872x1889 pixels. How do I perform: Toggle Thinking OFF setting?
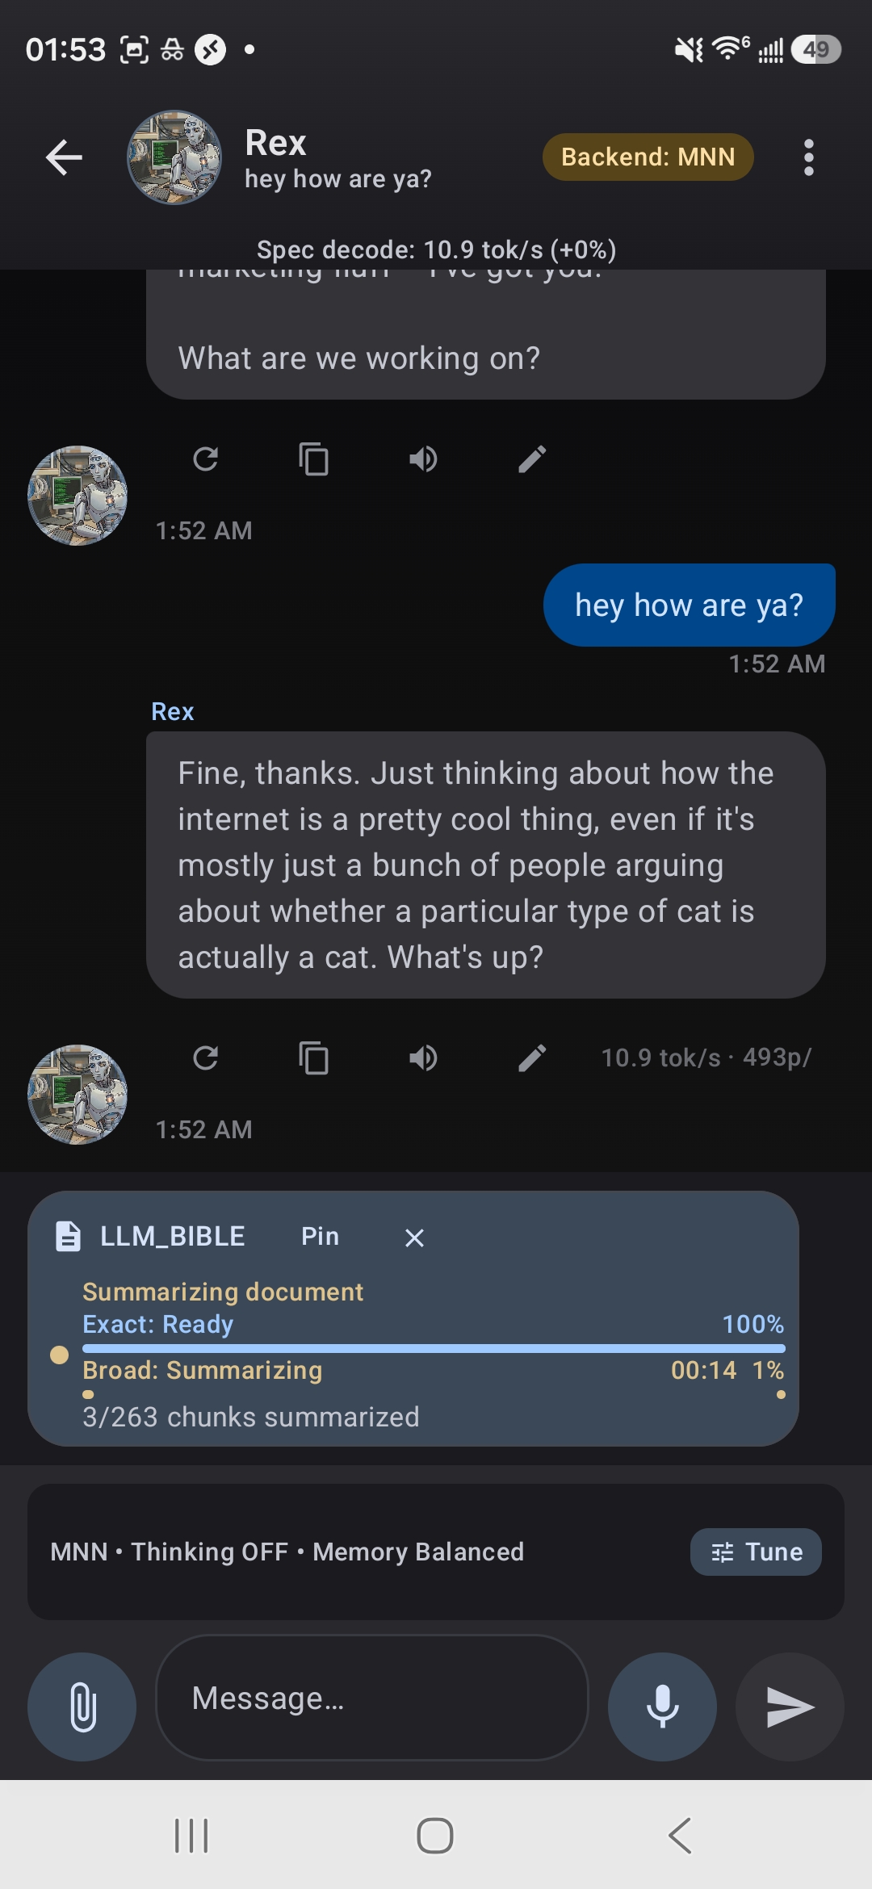click(210, 1551)
